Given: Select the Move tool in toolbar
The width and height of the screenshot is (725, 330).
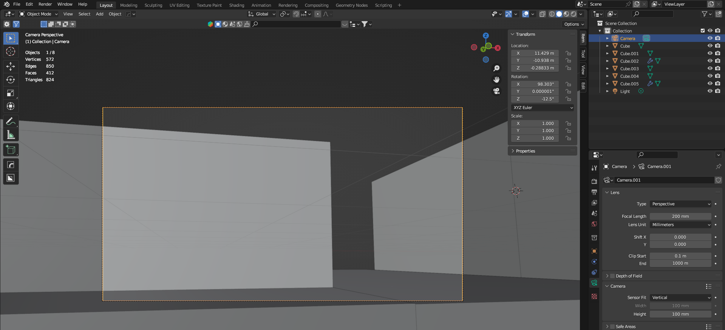Looking at the screenshot, I should pyautogui.click(x=11, y=66).
